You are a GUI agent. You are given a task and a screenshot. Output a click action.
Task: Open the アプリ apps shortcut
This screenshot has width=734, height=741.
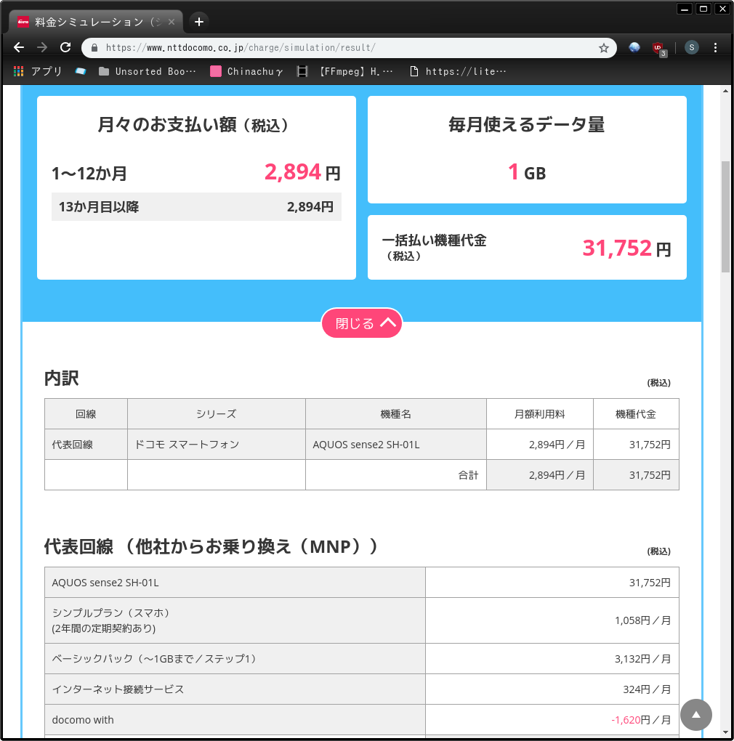tap(38, 71)
